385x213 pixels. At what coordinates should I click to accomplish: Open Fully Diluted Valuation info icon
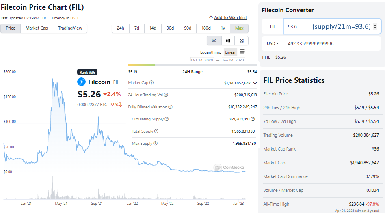pos(171,107)
